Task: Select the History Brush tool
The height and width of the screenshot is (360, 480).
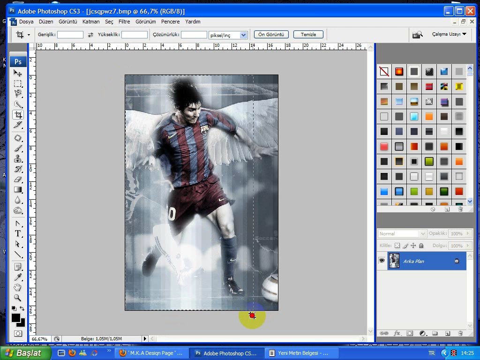Action: coord(18,169)
